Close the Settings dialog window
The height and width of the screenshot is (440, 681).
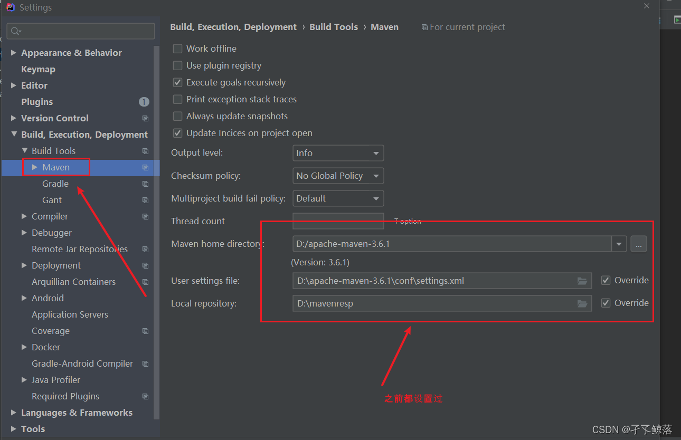point(647,6)
